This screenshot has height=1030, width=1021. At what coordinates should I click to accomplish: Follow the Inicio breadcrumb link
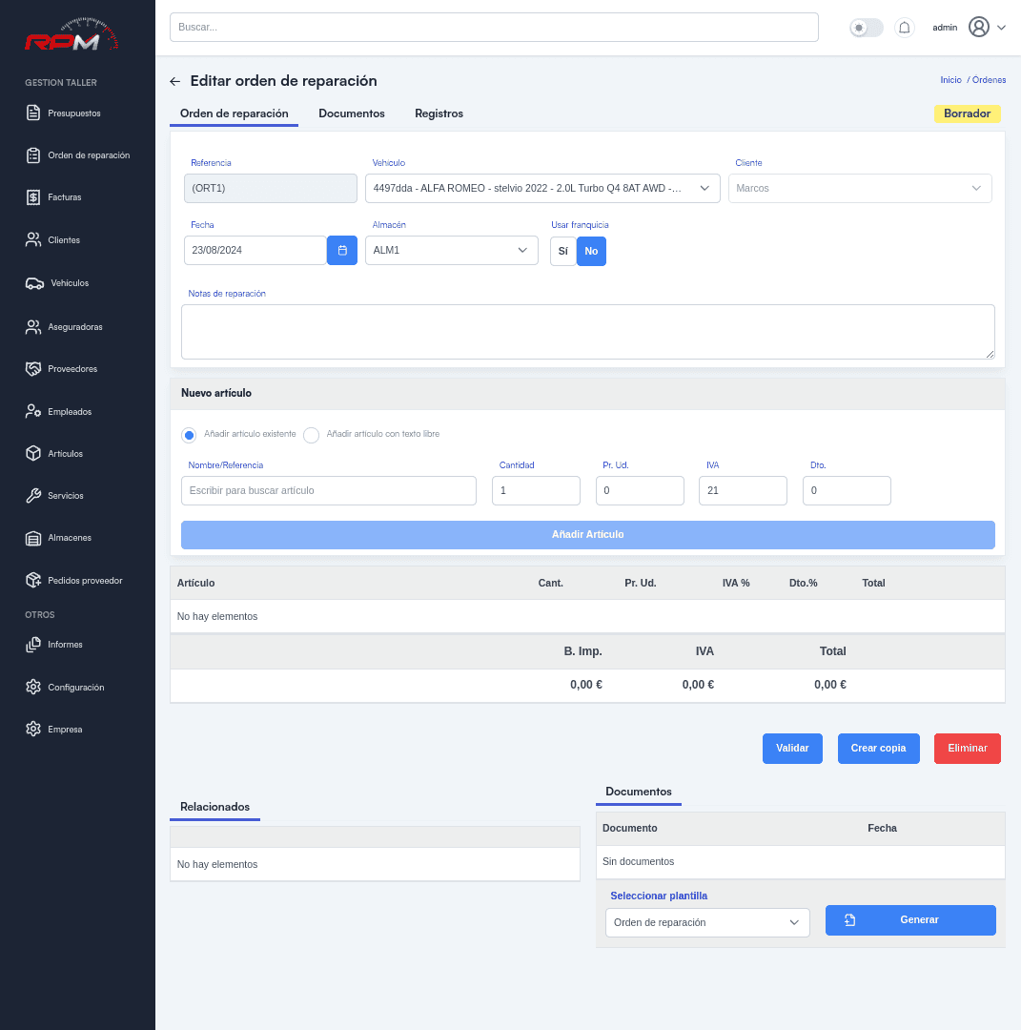point(950,80)
